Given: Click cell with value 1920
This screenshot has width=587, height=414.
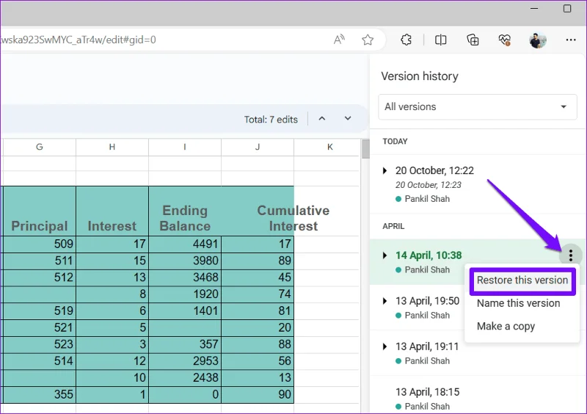Looking at the screenshot, I should click(x=185, y=294).
